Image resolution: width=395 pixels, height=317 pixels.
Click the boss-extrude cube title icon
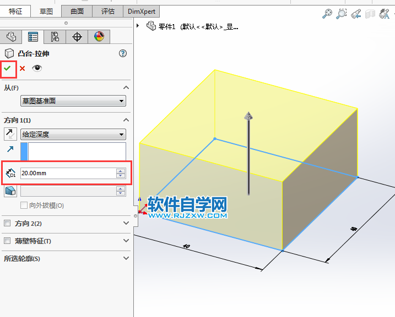(9, 53)
